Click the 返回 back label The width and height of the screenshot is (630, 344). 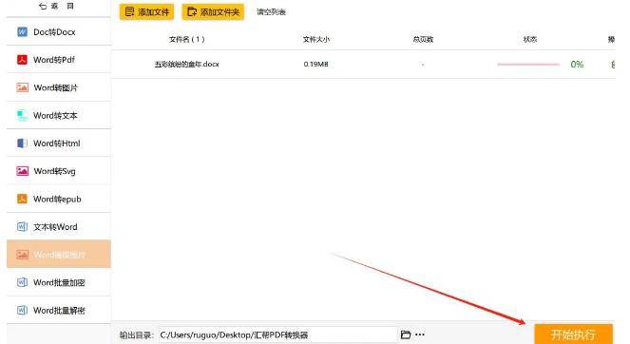63,6
